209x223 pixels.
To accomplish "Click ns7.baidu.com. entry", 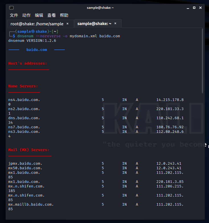I will coord(24,127).
